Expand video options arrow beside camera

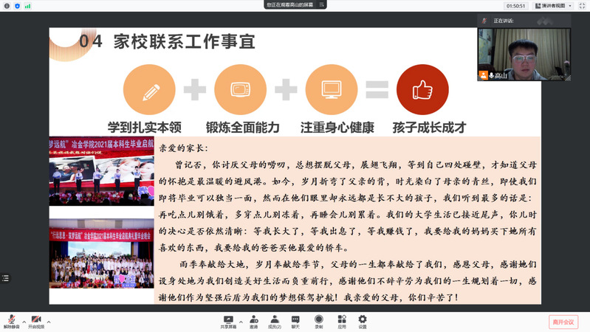[49, 321]
